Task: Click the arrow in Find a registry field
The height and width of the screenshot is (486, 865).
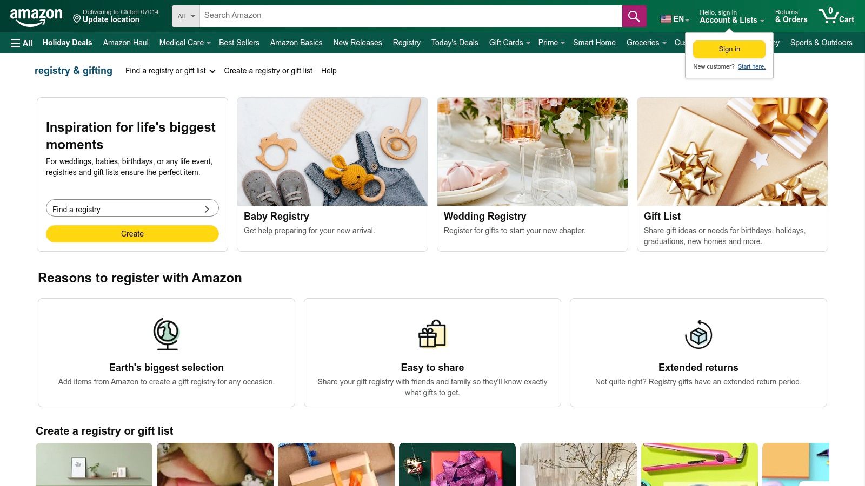Action: (x=207, y=208)
